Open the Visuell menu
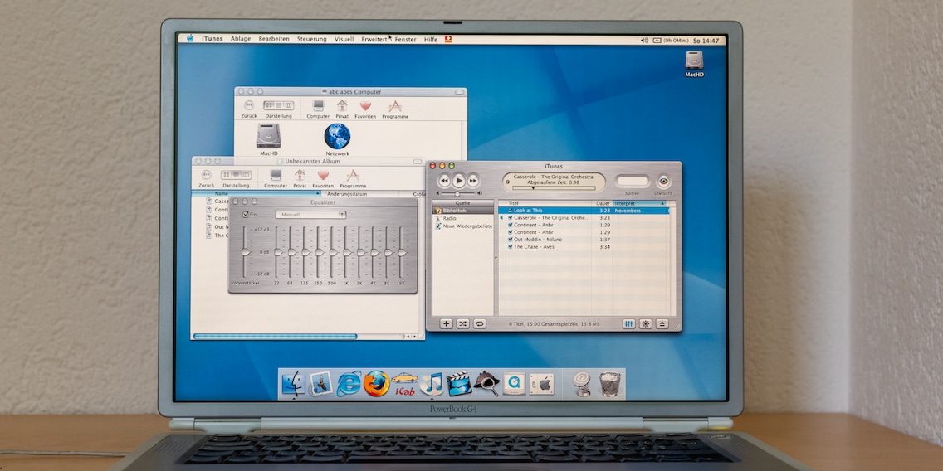Viewport: 943px width, 471px height. [x=344, y=39]
